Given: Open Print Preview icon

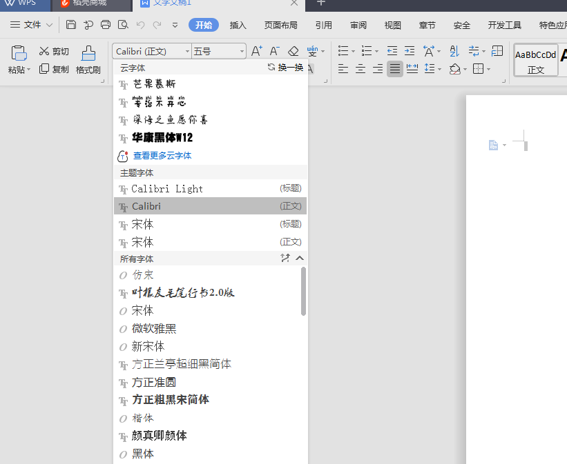Looking at the screenshot, I should coord(123,25).
